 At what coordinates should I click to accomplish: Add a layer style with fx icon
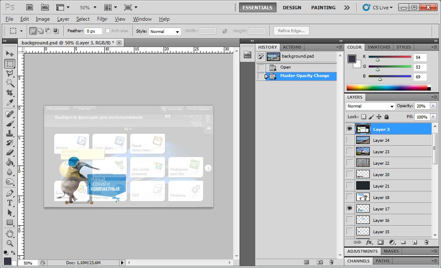[369, 242]
